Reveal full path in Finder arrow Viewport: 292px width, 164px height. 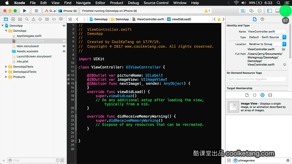tap(285, 65)
